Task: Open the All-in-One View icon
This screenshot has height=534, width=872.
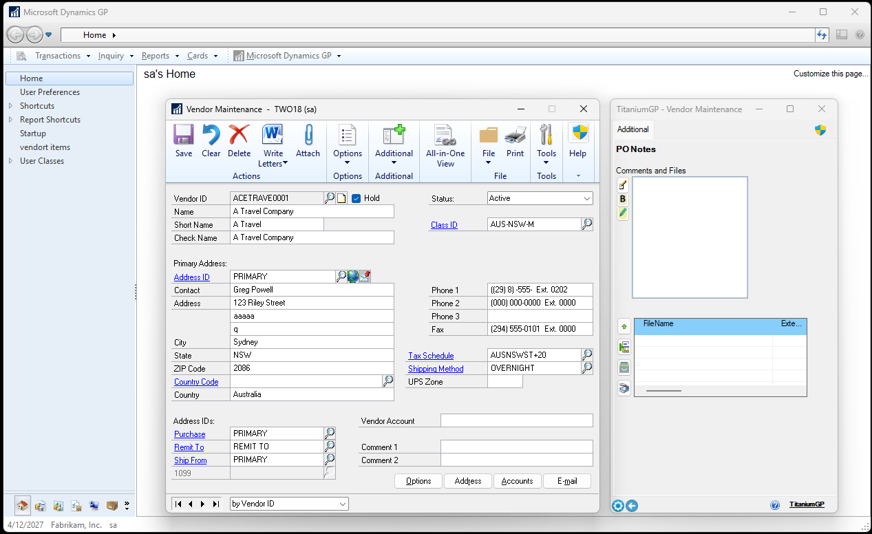Action: 445,135
